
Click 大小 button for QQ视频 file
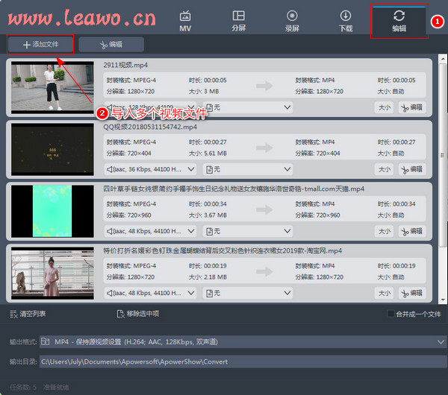click(384, 169)
